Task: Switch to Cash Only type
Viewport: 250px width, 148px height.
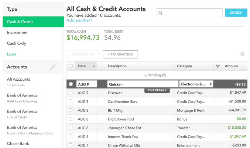Action: tap(17, 43)
